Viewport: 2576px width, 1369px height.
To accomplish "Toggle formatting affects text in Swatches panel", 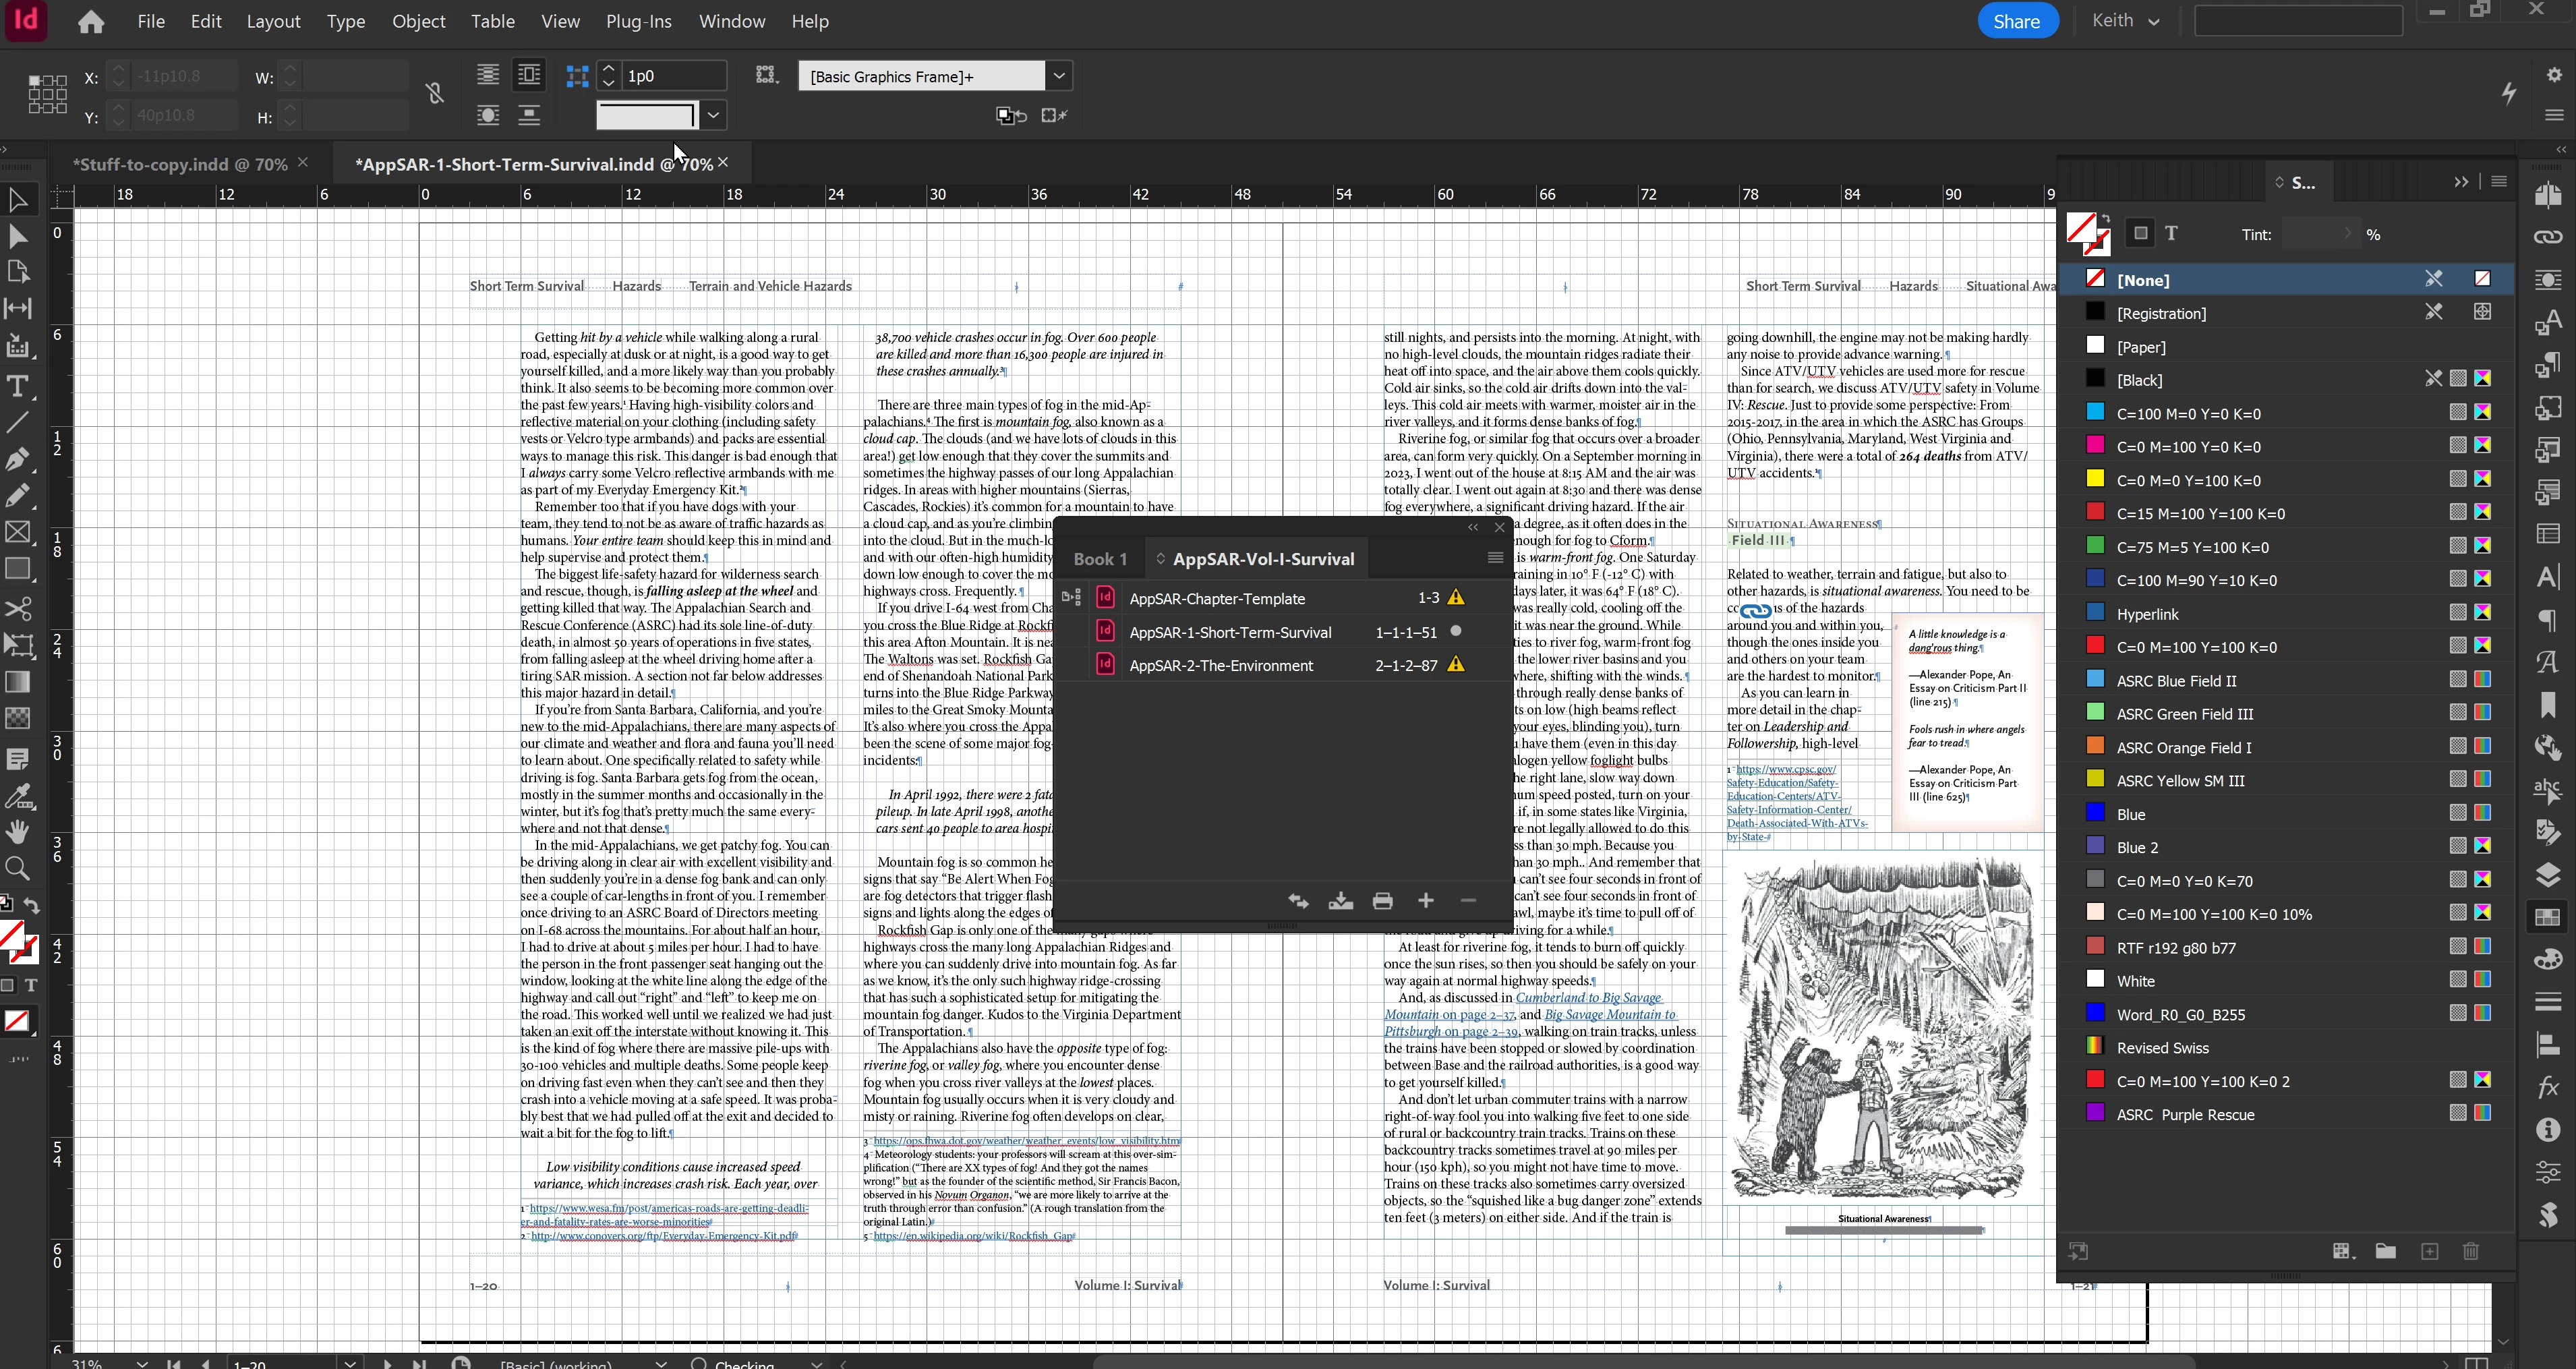I will [x=2171, y=234].
